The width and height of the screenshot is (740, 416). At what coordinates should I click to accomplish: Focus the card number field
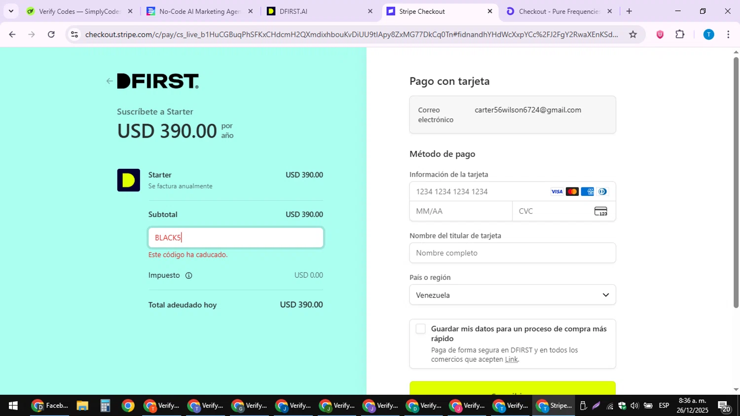(x=513, y=191)
